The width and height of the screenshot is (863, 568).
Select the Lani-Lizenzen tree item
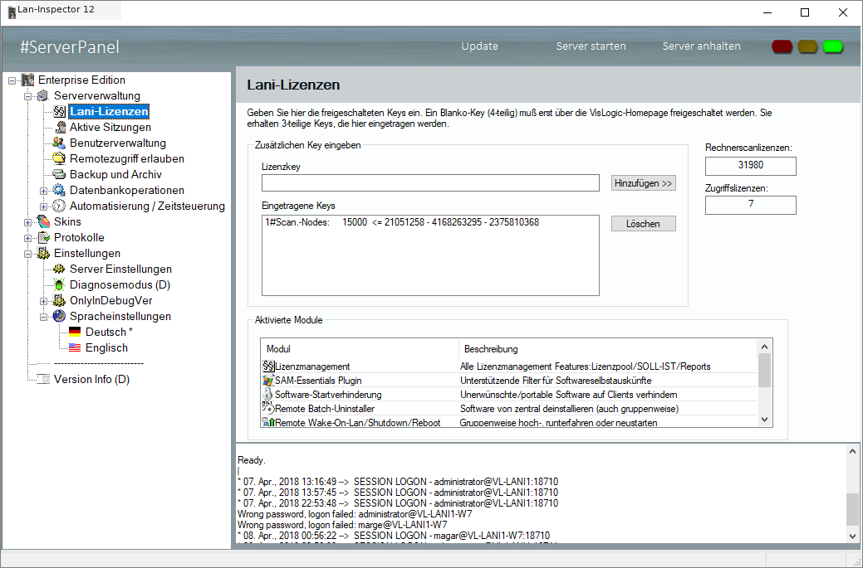click(x=109, y=111)
